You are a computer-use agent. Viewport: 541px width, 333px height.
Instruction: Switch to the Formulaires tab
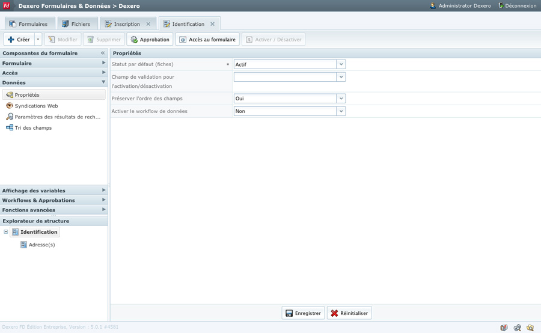tap(28, 24)
